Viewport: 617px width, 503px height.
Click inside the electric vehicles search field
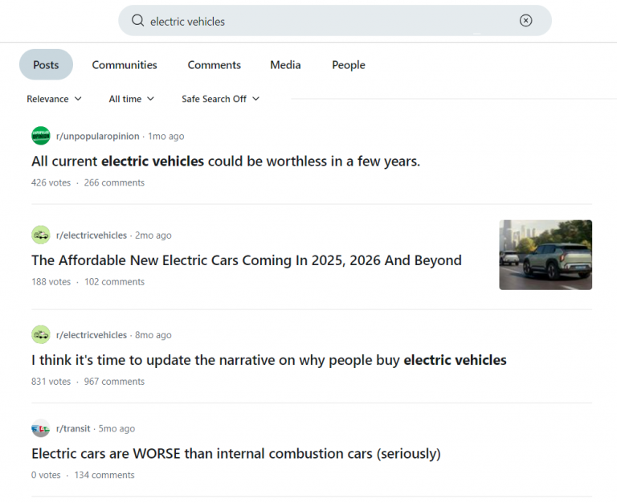click(x=321, y=22)
